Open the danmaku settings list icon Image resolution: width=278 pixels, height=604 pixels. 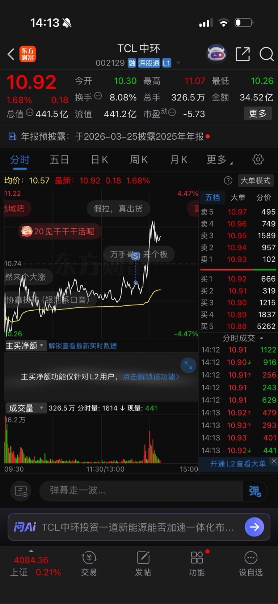pyautogui.click(x=21, y=491)
